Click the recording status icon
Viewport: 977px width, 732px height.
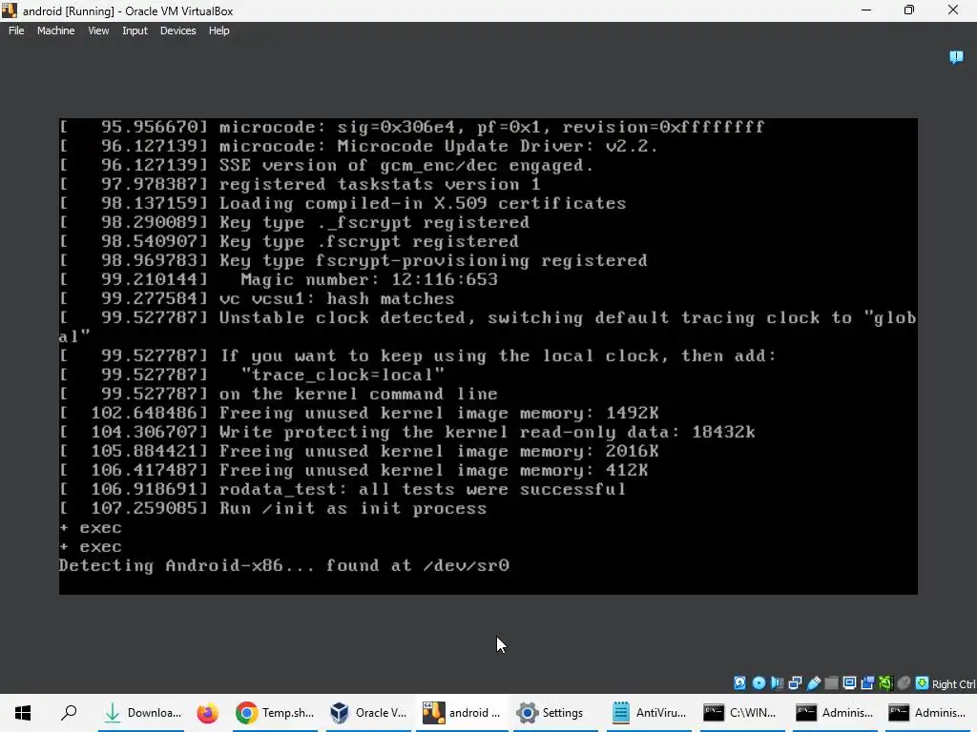pos(867,683)
